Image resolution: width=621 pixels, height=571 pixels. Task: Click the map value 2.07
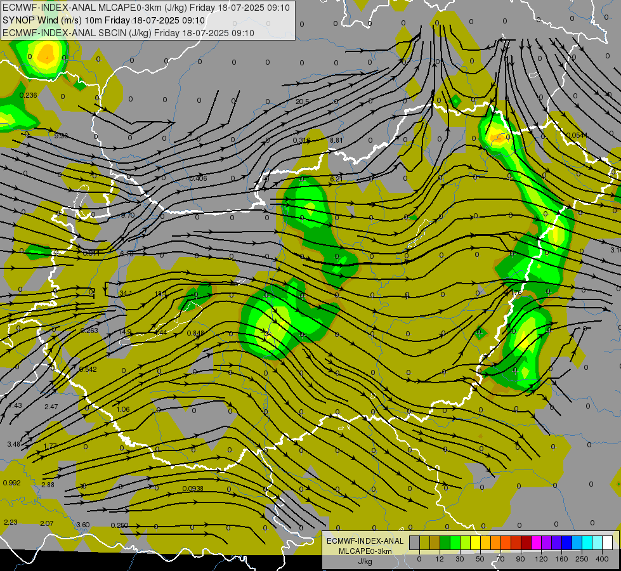pos(47,524)
